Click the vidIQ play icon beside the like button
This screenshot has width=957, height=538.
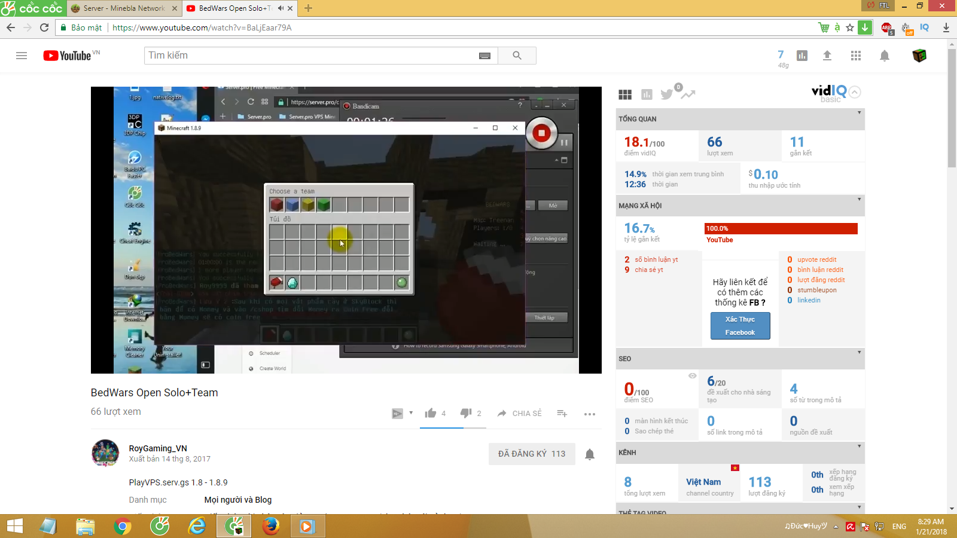pyautogui.click(x=397, y=414)
